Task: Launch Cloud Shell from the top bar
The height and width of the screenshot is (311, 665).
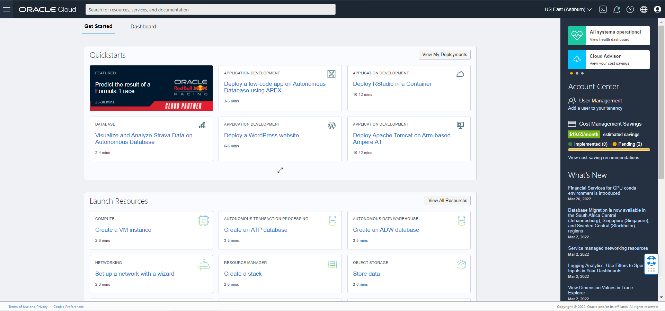Action: click(x=603, y=9)
